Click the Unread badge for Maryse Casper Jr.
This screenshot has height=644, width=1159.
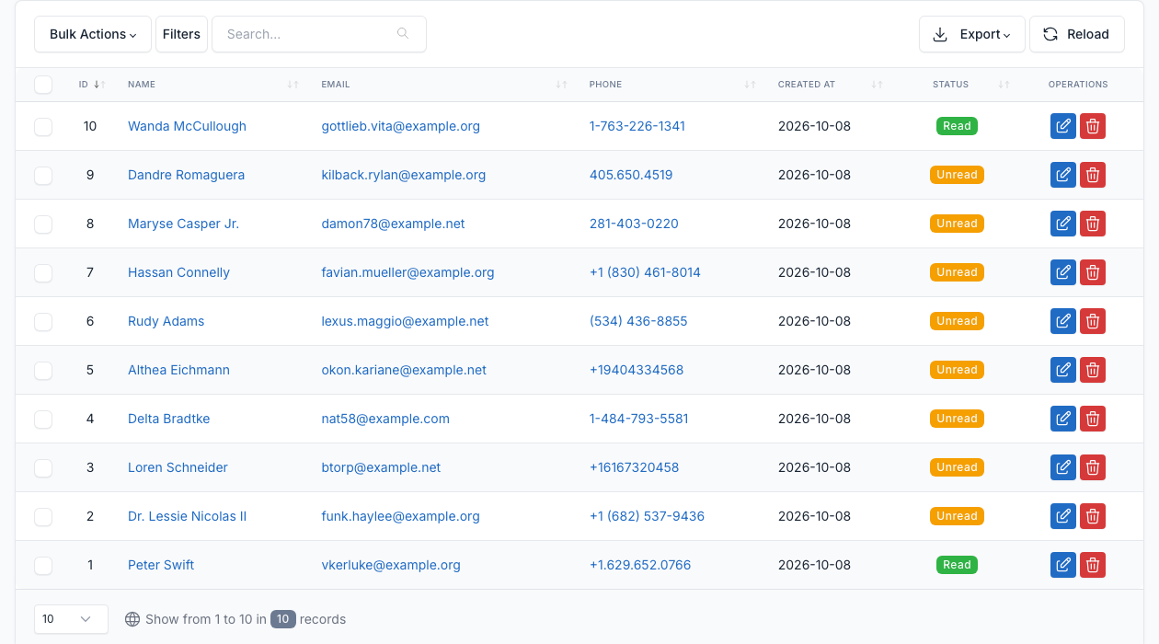click(957, 224)
